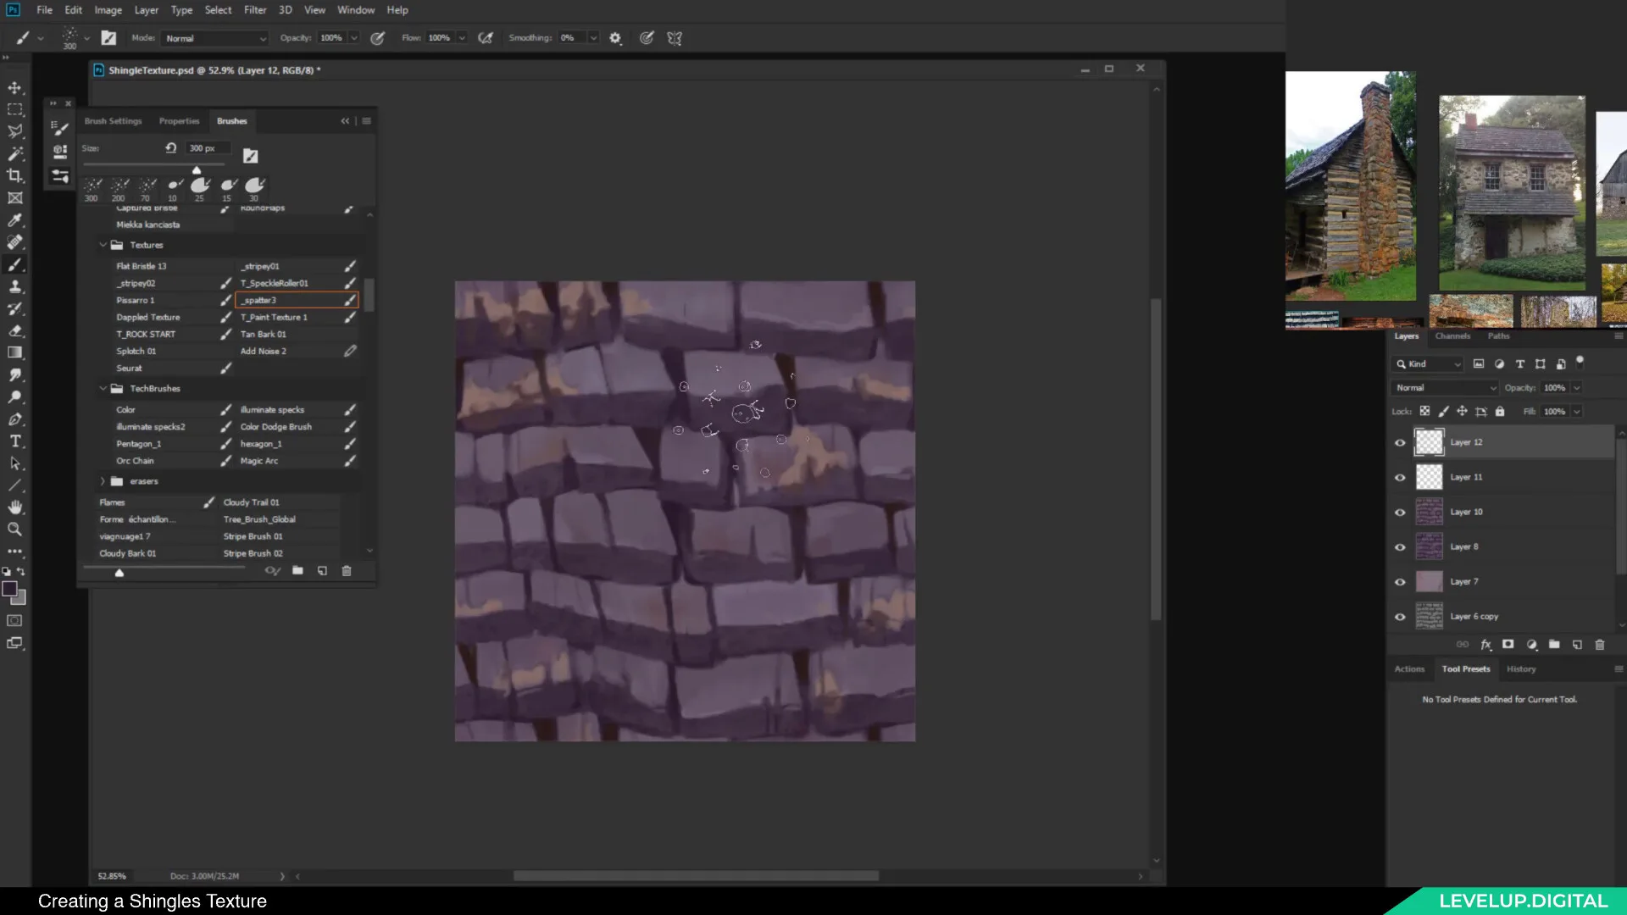Expand the erasers brush folder
This screenshot has width=1627, height=915.
103,481
